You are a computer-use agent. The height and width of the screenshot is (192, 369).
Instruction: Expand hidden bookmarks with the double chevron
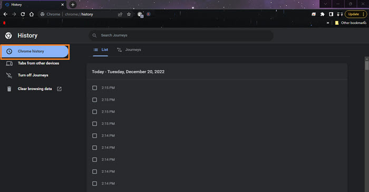point(328,23)
